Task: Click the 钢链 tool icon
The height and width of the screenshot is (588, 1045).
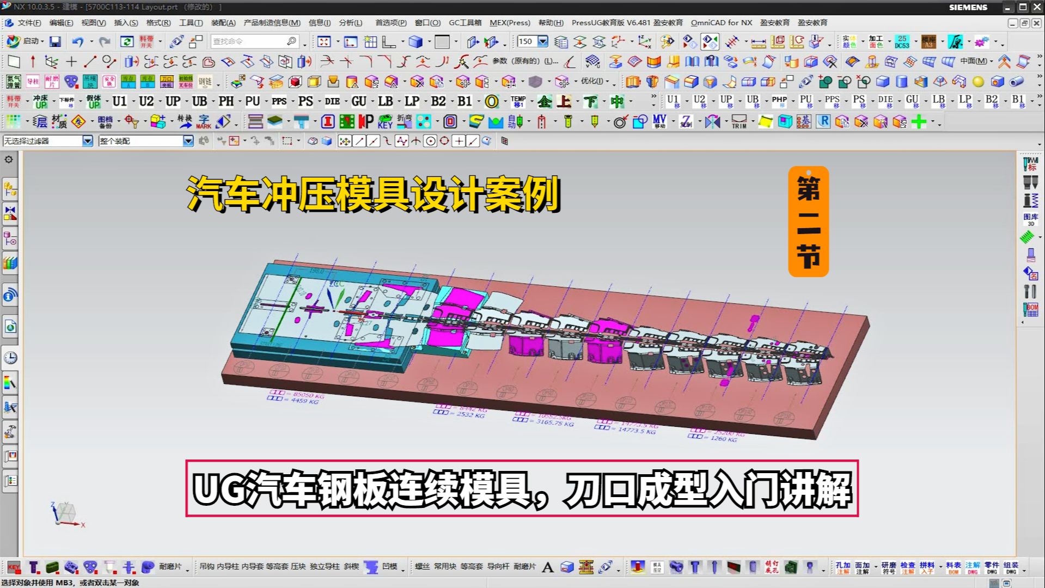Action: (206, 82)
